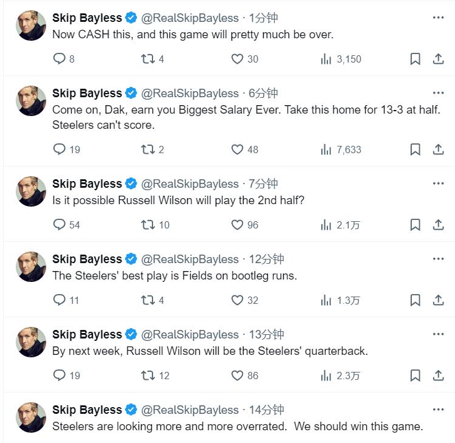The height and width of the screenshot is (443, 455).
Task: Reply to the Russell Wilson 2nd half tweet
Action: pos(59,225)
